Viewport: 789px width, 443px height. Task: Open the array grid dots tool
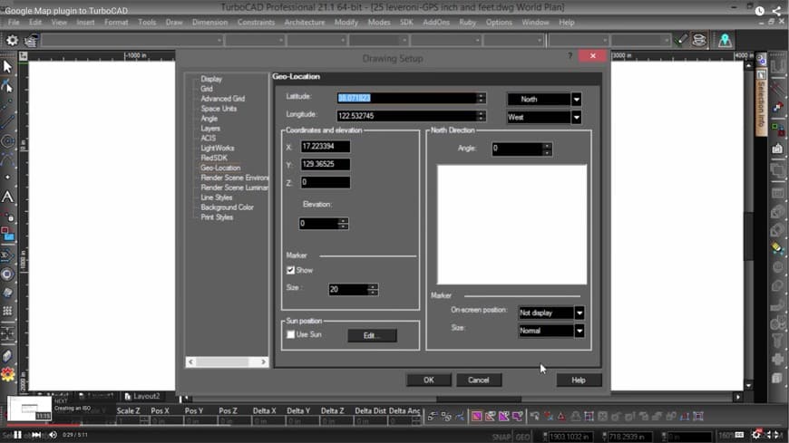tap(7, 311)
